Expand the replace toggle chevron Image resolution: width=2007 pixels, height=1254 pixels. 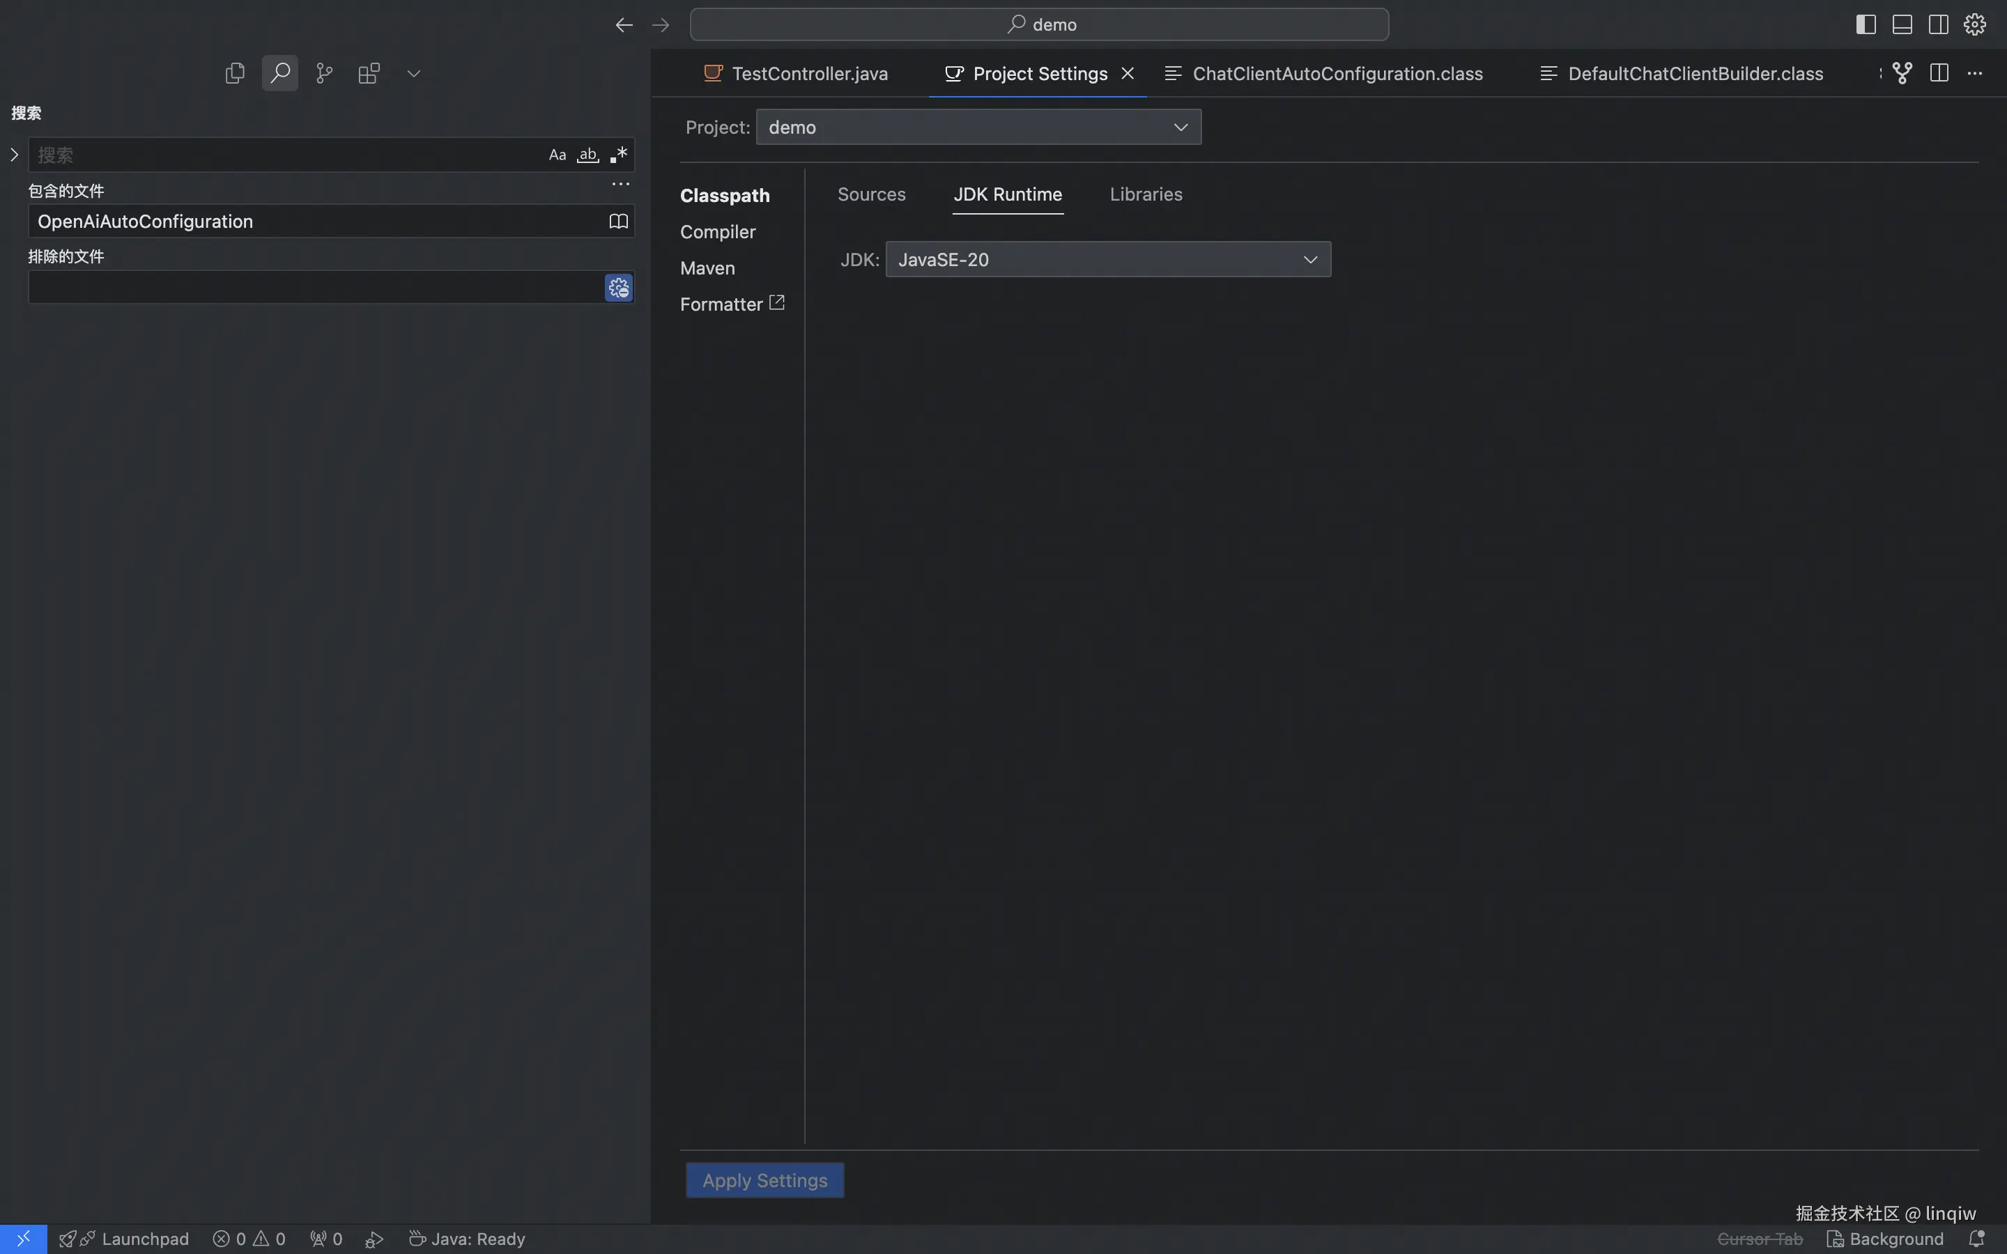pos(14,155)
